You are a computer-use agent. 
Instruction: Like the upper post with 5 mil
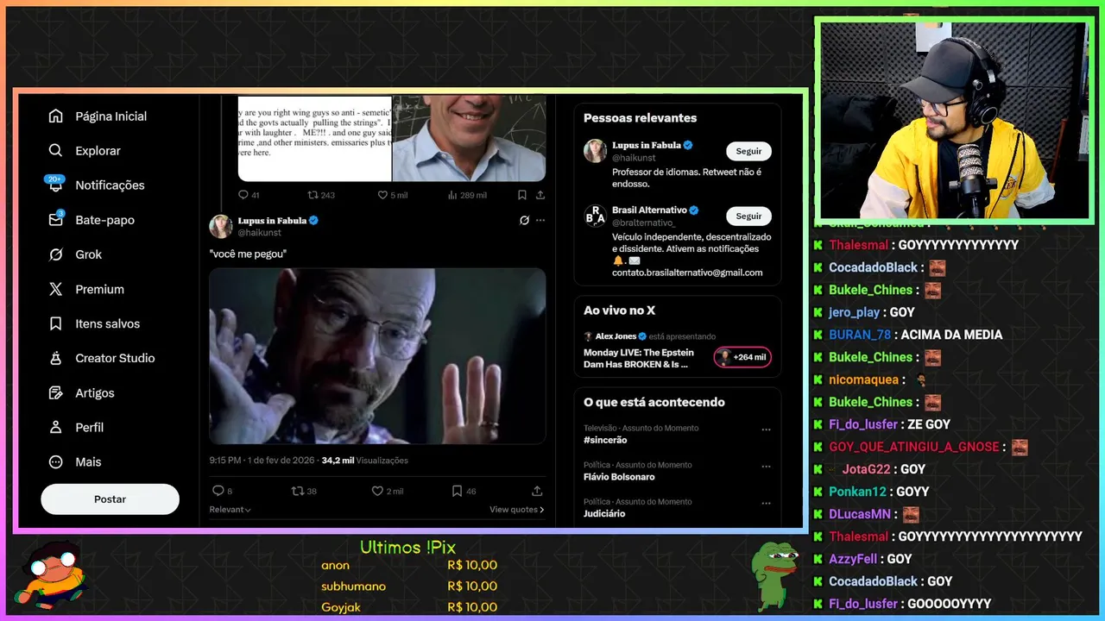pos(383,195)
